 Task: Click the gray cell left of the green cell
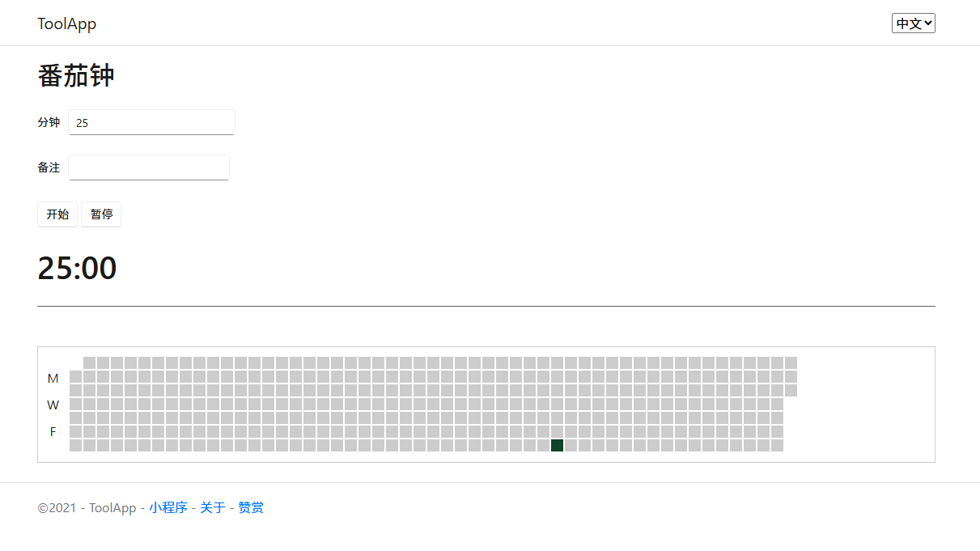[x=543, y=445]
